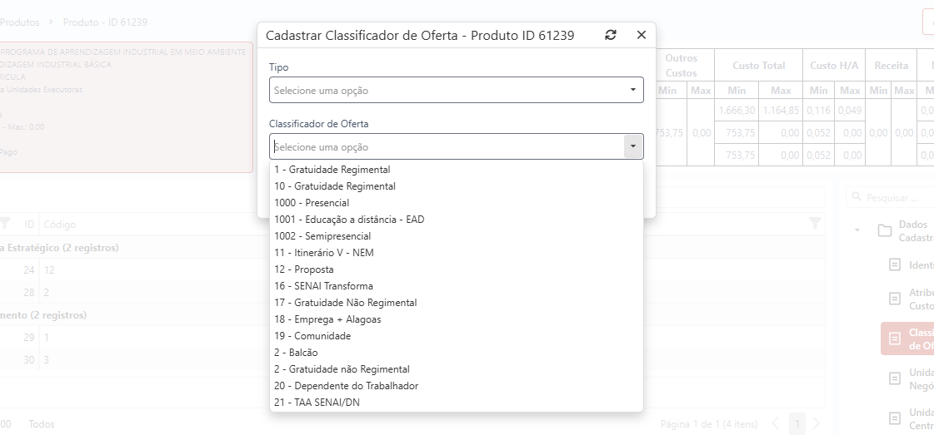Choose 21 - TAA SENAI/DN option

(317, 403)
